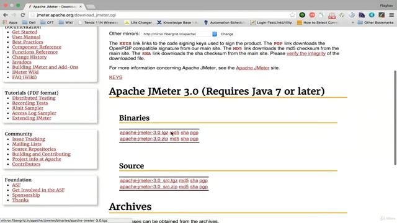Click the blue circular arrow extension icon
The height and width of the screenshot is (223, 397).
pyautogui.click(x=372, y=15)
